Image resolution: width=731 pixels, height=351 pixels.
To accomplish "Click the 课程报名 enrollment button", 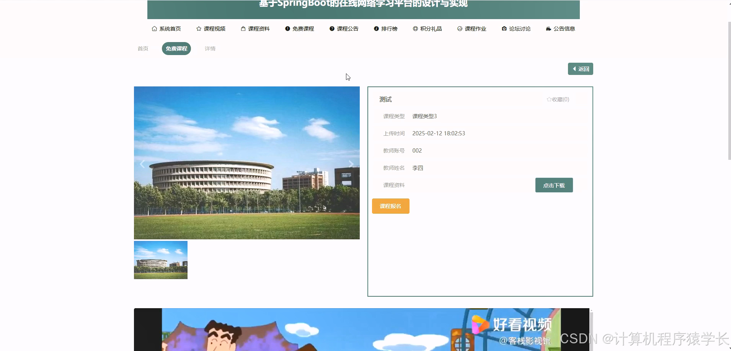I will (x=390, y=206).
